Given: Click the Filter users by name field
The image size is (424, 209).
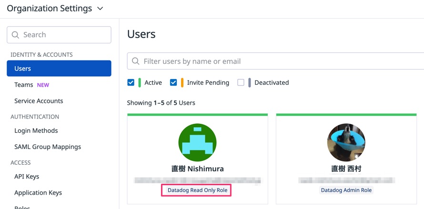Looking at the screenshot, I should 275,61.
